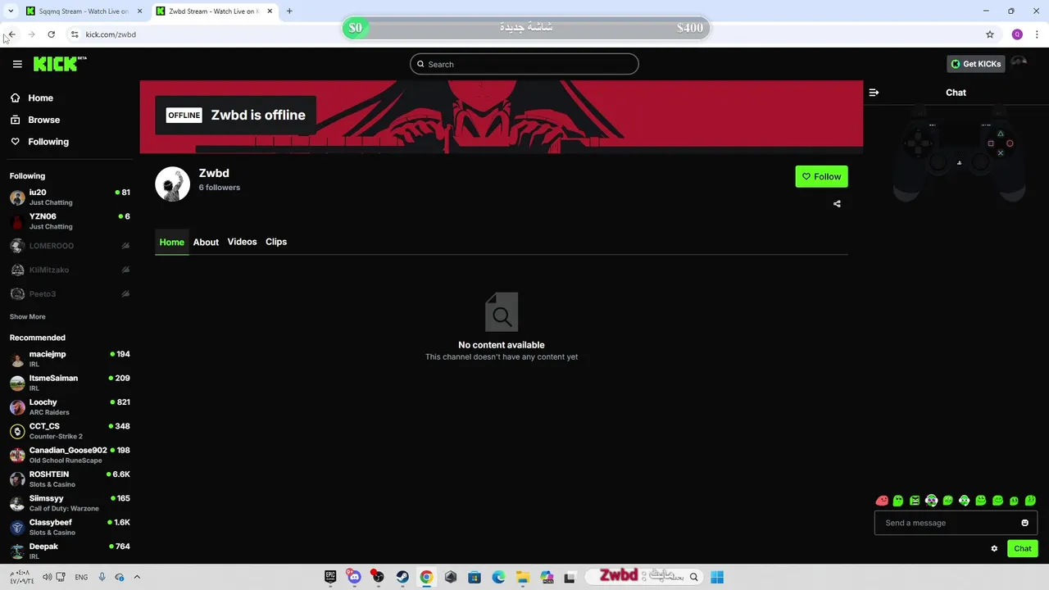Open Discord from taskbar
Image resolution: width=1049 pixels, height=590 pixels.
tap(354, 577)
